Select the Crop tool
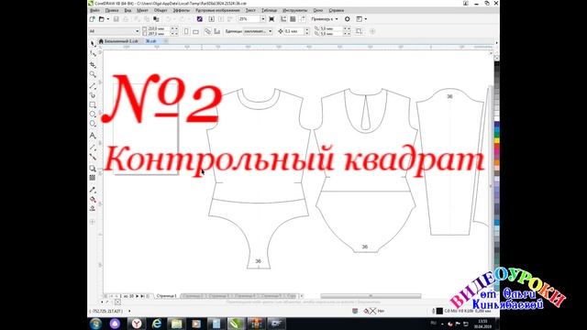Viewport: 587px width, 330px height. click(93, 65)
